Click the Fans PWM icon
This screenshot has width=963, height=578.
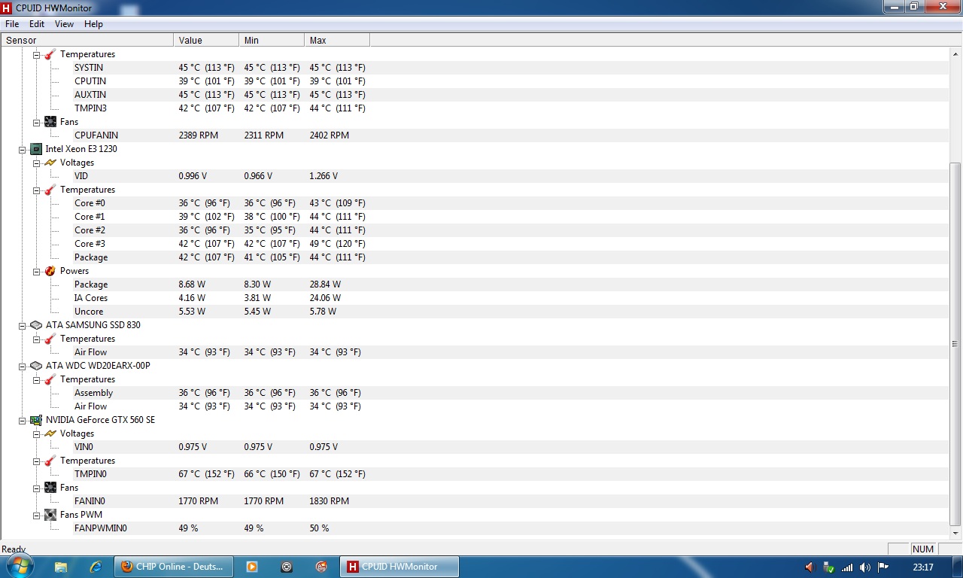pos(50,515)
